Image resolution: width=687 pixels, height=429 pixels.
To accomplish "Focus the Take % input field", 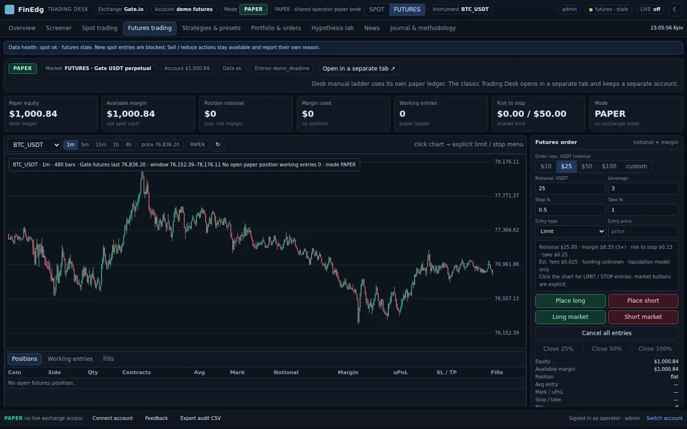I will pyautogui.click(x=643, y=210).
